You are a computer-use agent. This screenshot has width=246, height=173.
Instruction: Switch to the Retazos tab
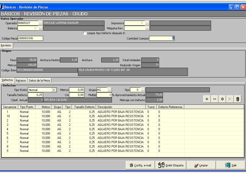tap(21, 81)
